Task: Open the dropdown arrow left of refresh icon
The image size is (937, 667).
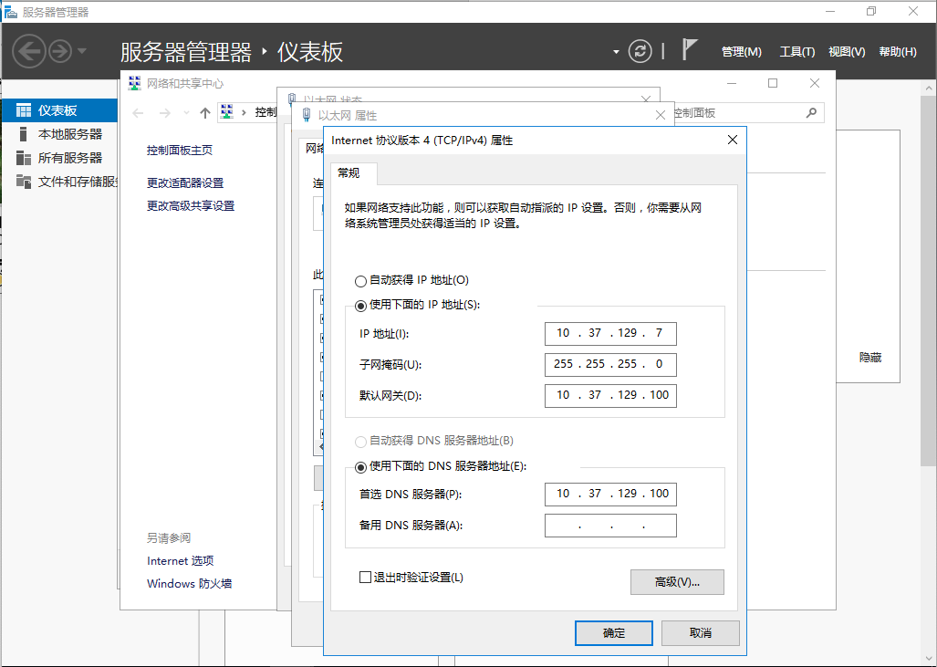Action: [616, 52]
